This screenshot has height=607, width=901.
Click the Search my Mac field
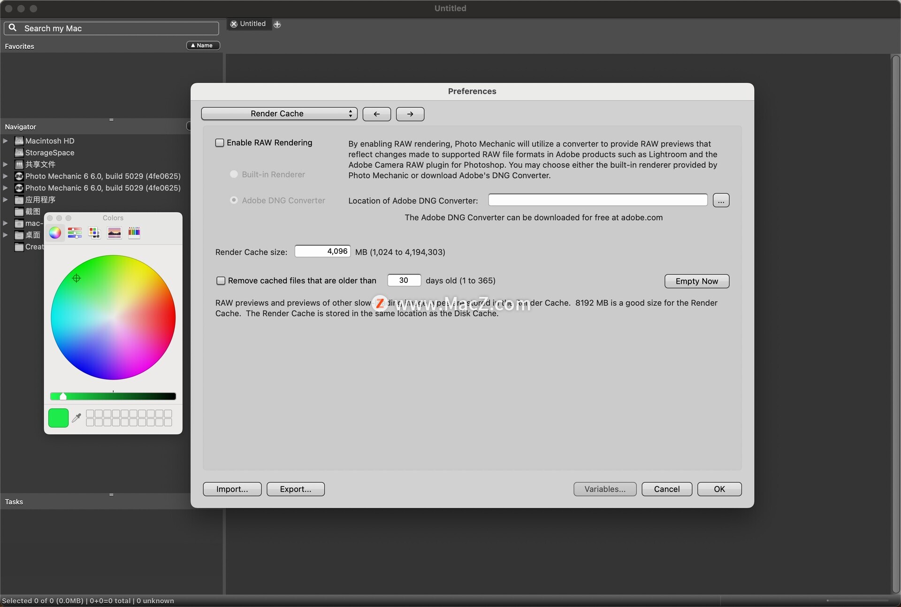pyautogui.click(x=111, y=28)
